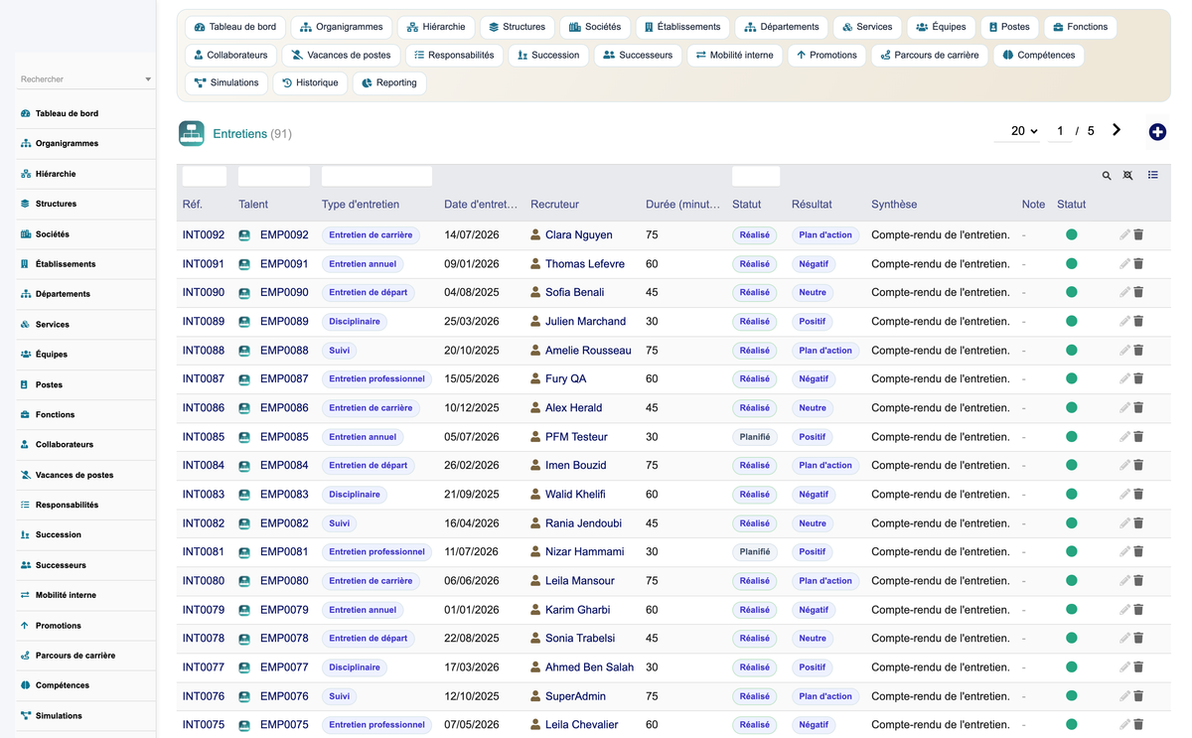Delete row INT0085 with trash icon
The height and width of the screenshot is (738, 1192).
tap(1139, 437)
